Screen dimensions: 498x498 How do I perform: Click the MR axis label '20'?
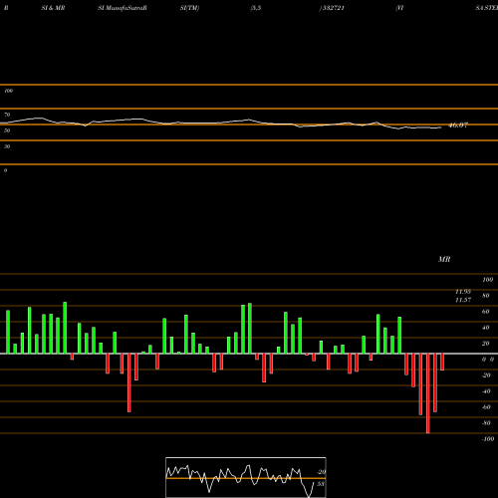pyautogui.click(x=486, y=344)
